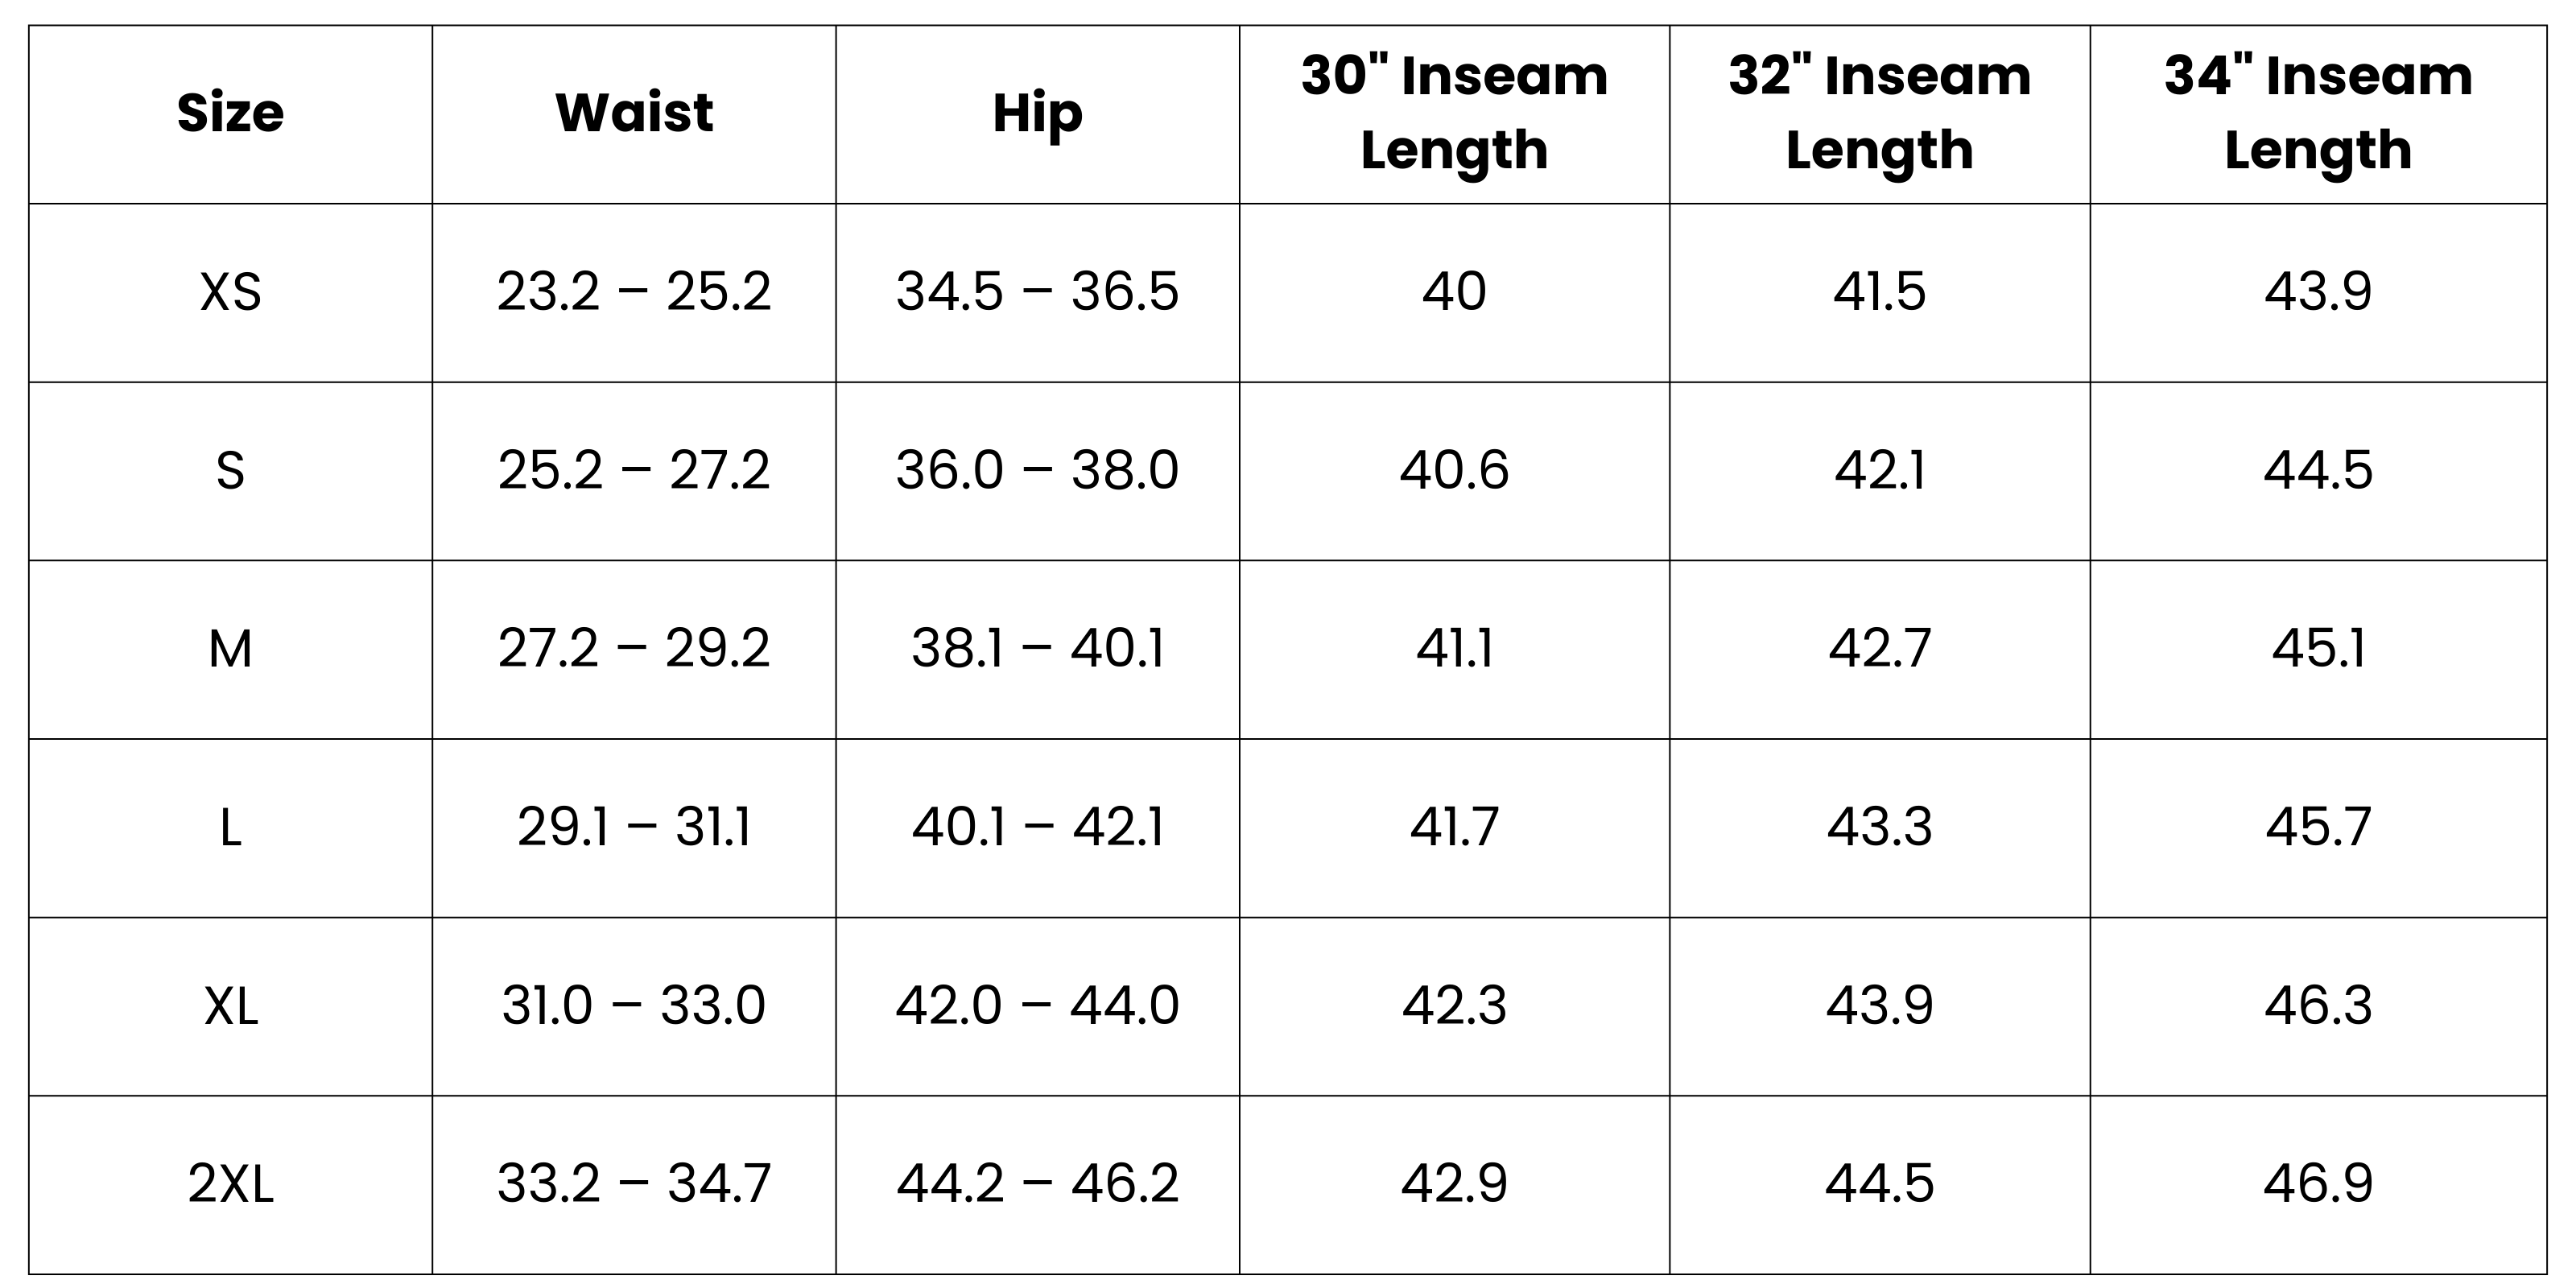Image resolution: width=2576 pixels, height=1288 pixels.
Task: Select the 46.9 value for 2XL
Action: pos(2318,1185)
